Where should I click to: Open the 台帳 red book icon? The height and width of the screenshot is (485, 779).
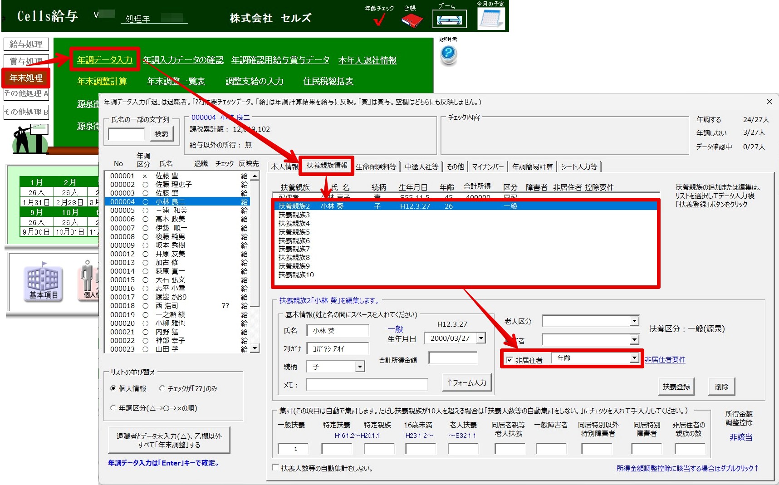(412, 20)
